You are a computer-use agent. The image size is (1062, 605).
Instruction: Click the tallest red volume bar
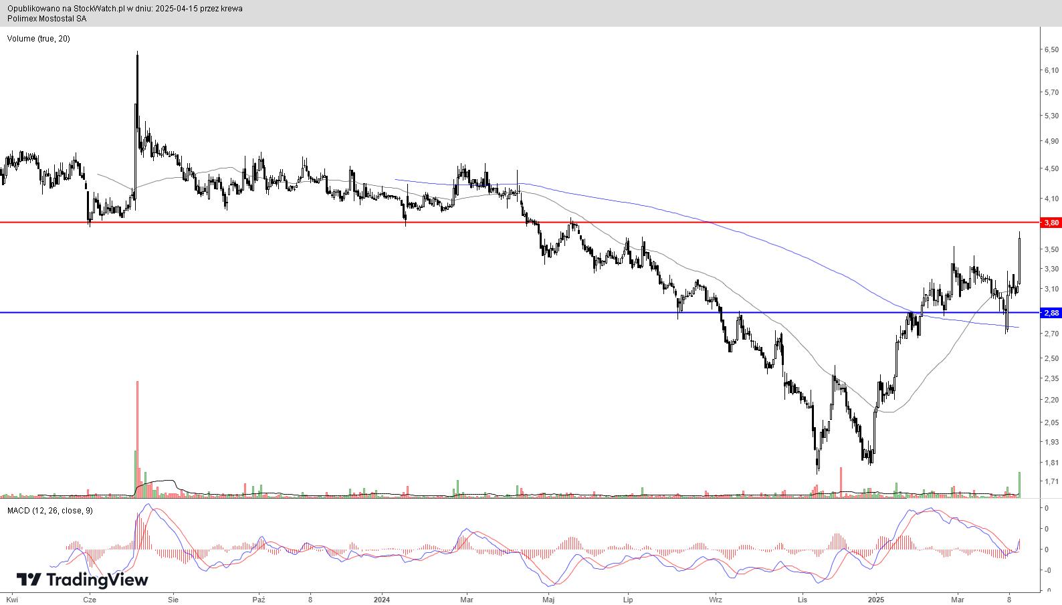(137, 439)
